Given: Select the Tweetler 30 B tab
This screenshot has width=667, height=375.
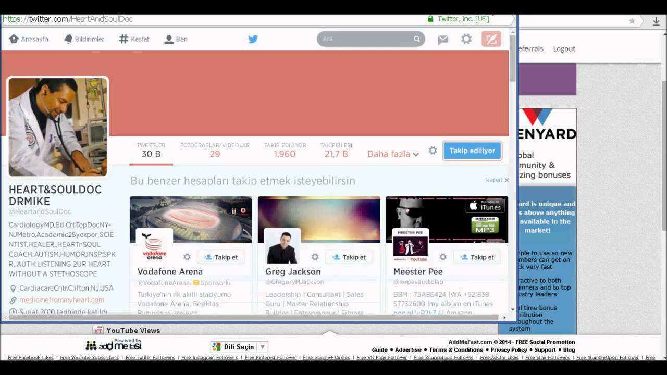Looking at the screenshot, I should point(151,151).
